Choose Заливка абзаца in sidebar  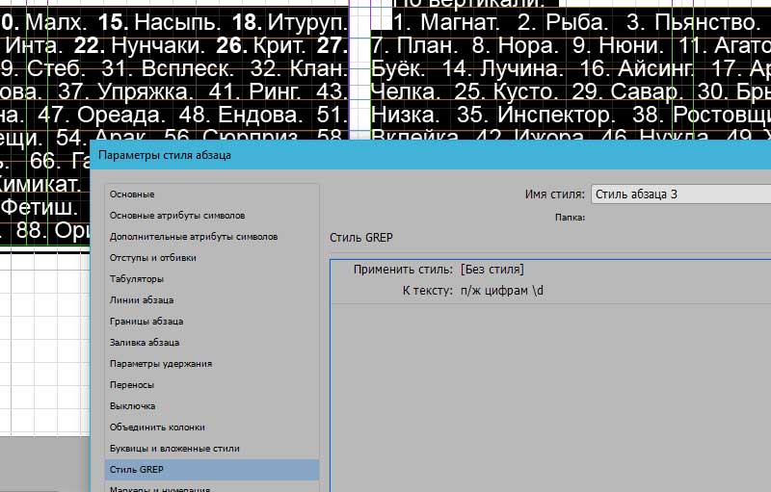point(144,342)
